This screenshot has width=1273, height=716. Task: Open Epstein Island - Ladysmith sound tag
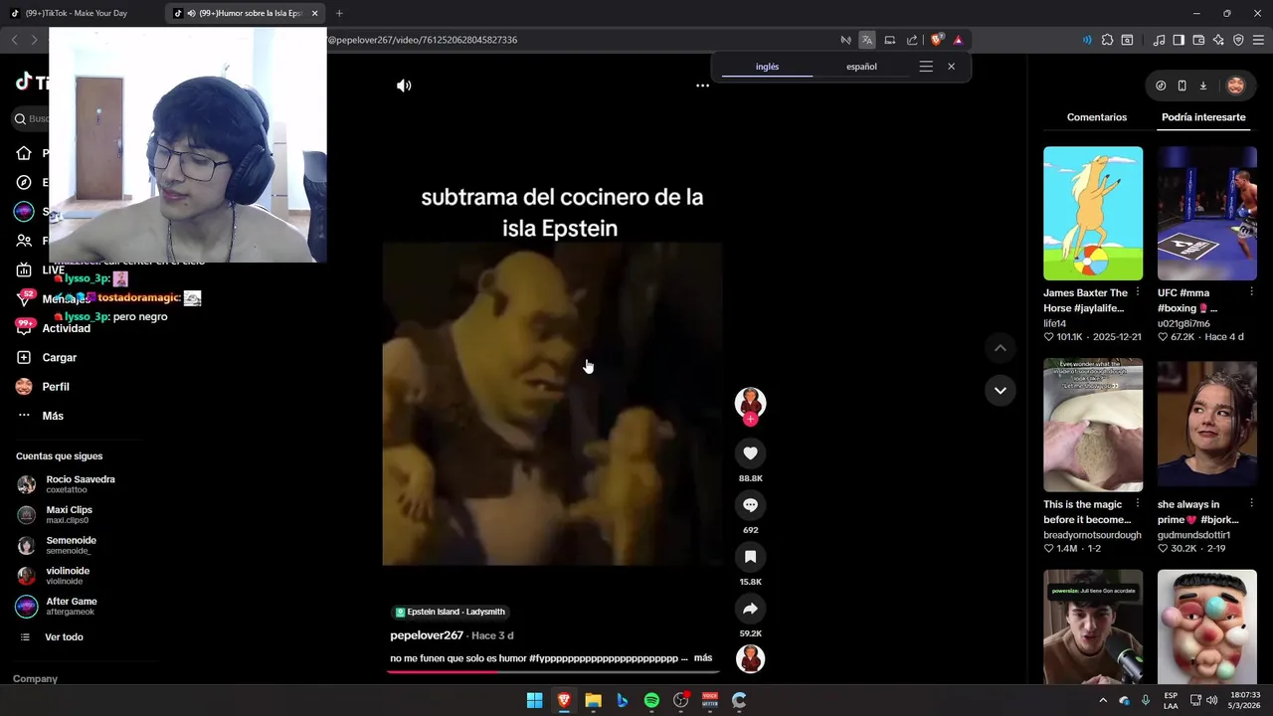[x=451, y=612]
